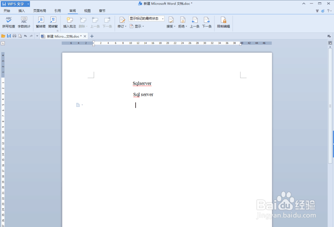334x227 pixels.
Task: Click the word Sqlserver in the document
Action: click(x=142, y=83)
